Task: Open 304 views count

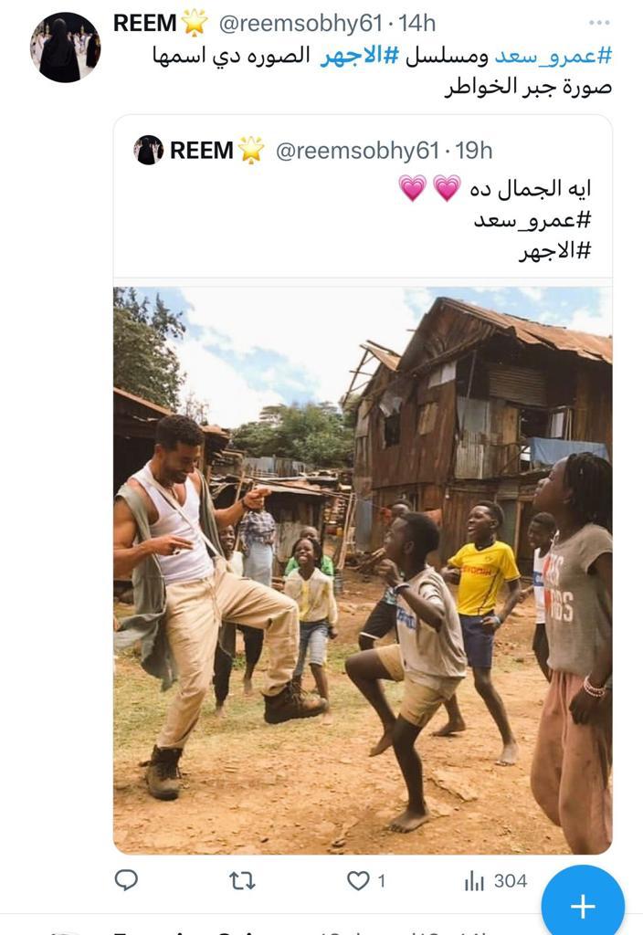Action: (x=511, y=881)
